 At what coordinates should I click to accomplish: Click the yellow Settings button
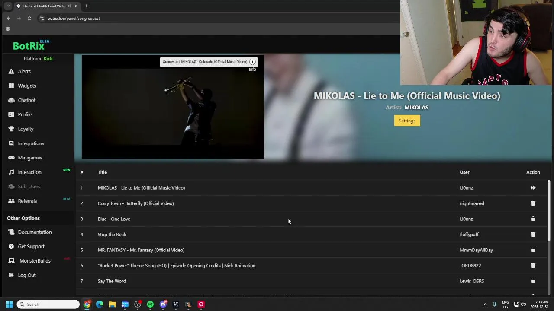pyautogui.click(x=407, y=121)
